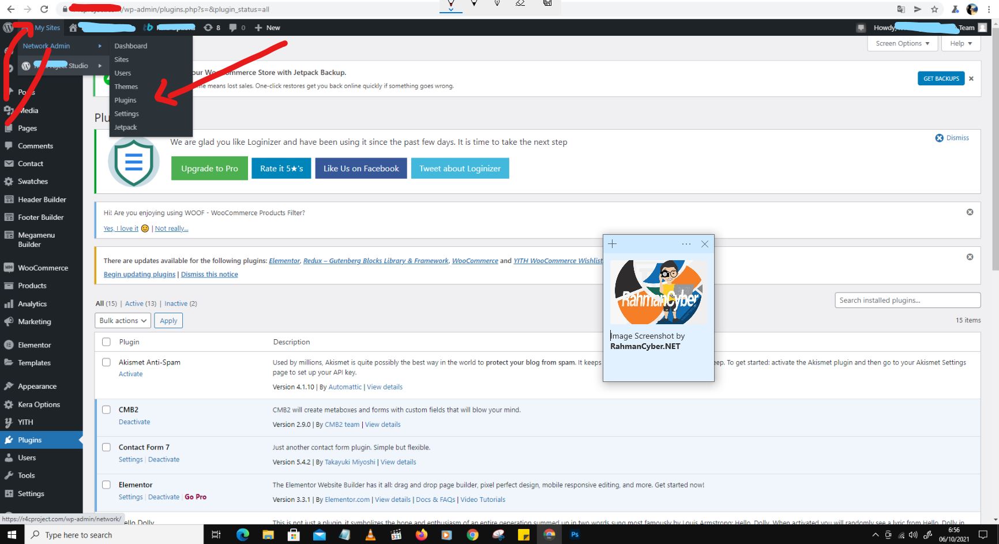Toggle the select-all plugins checkbox

click(106, 342)
